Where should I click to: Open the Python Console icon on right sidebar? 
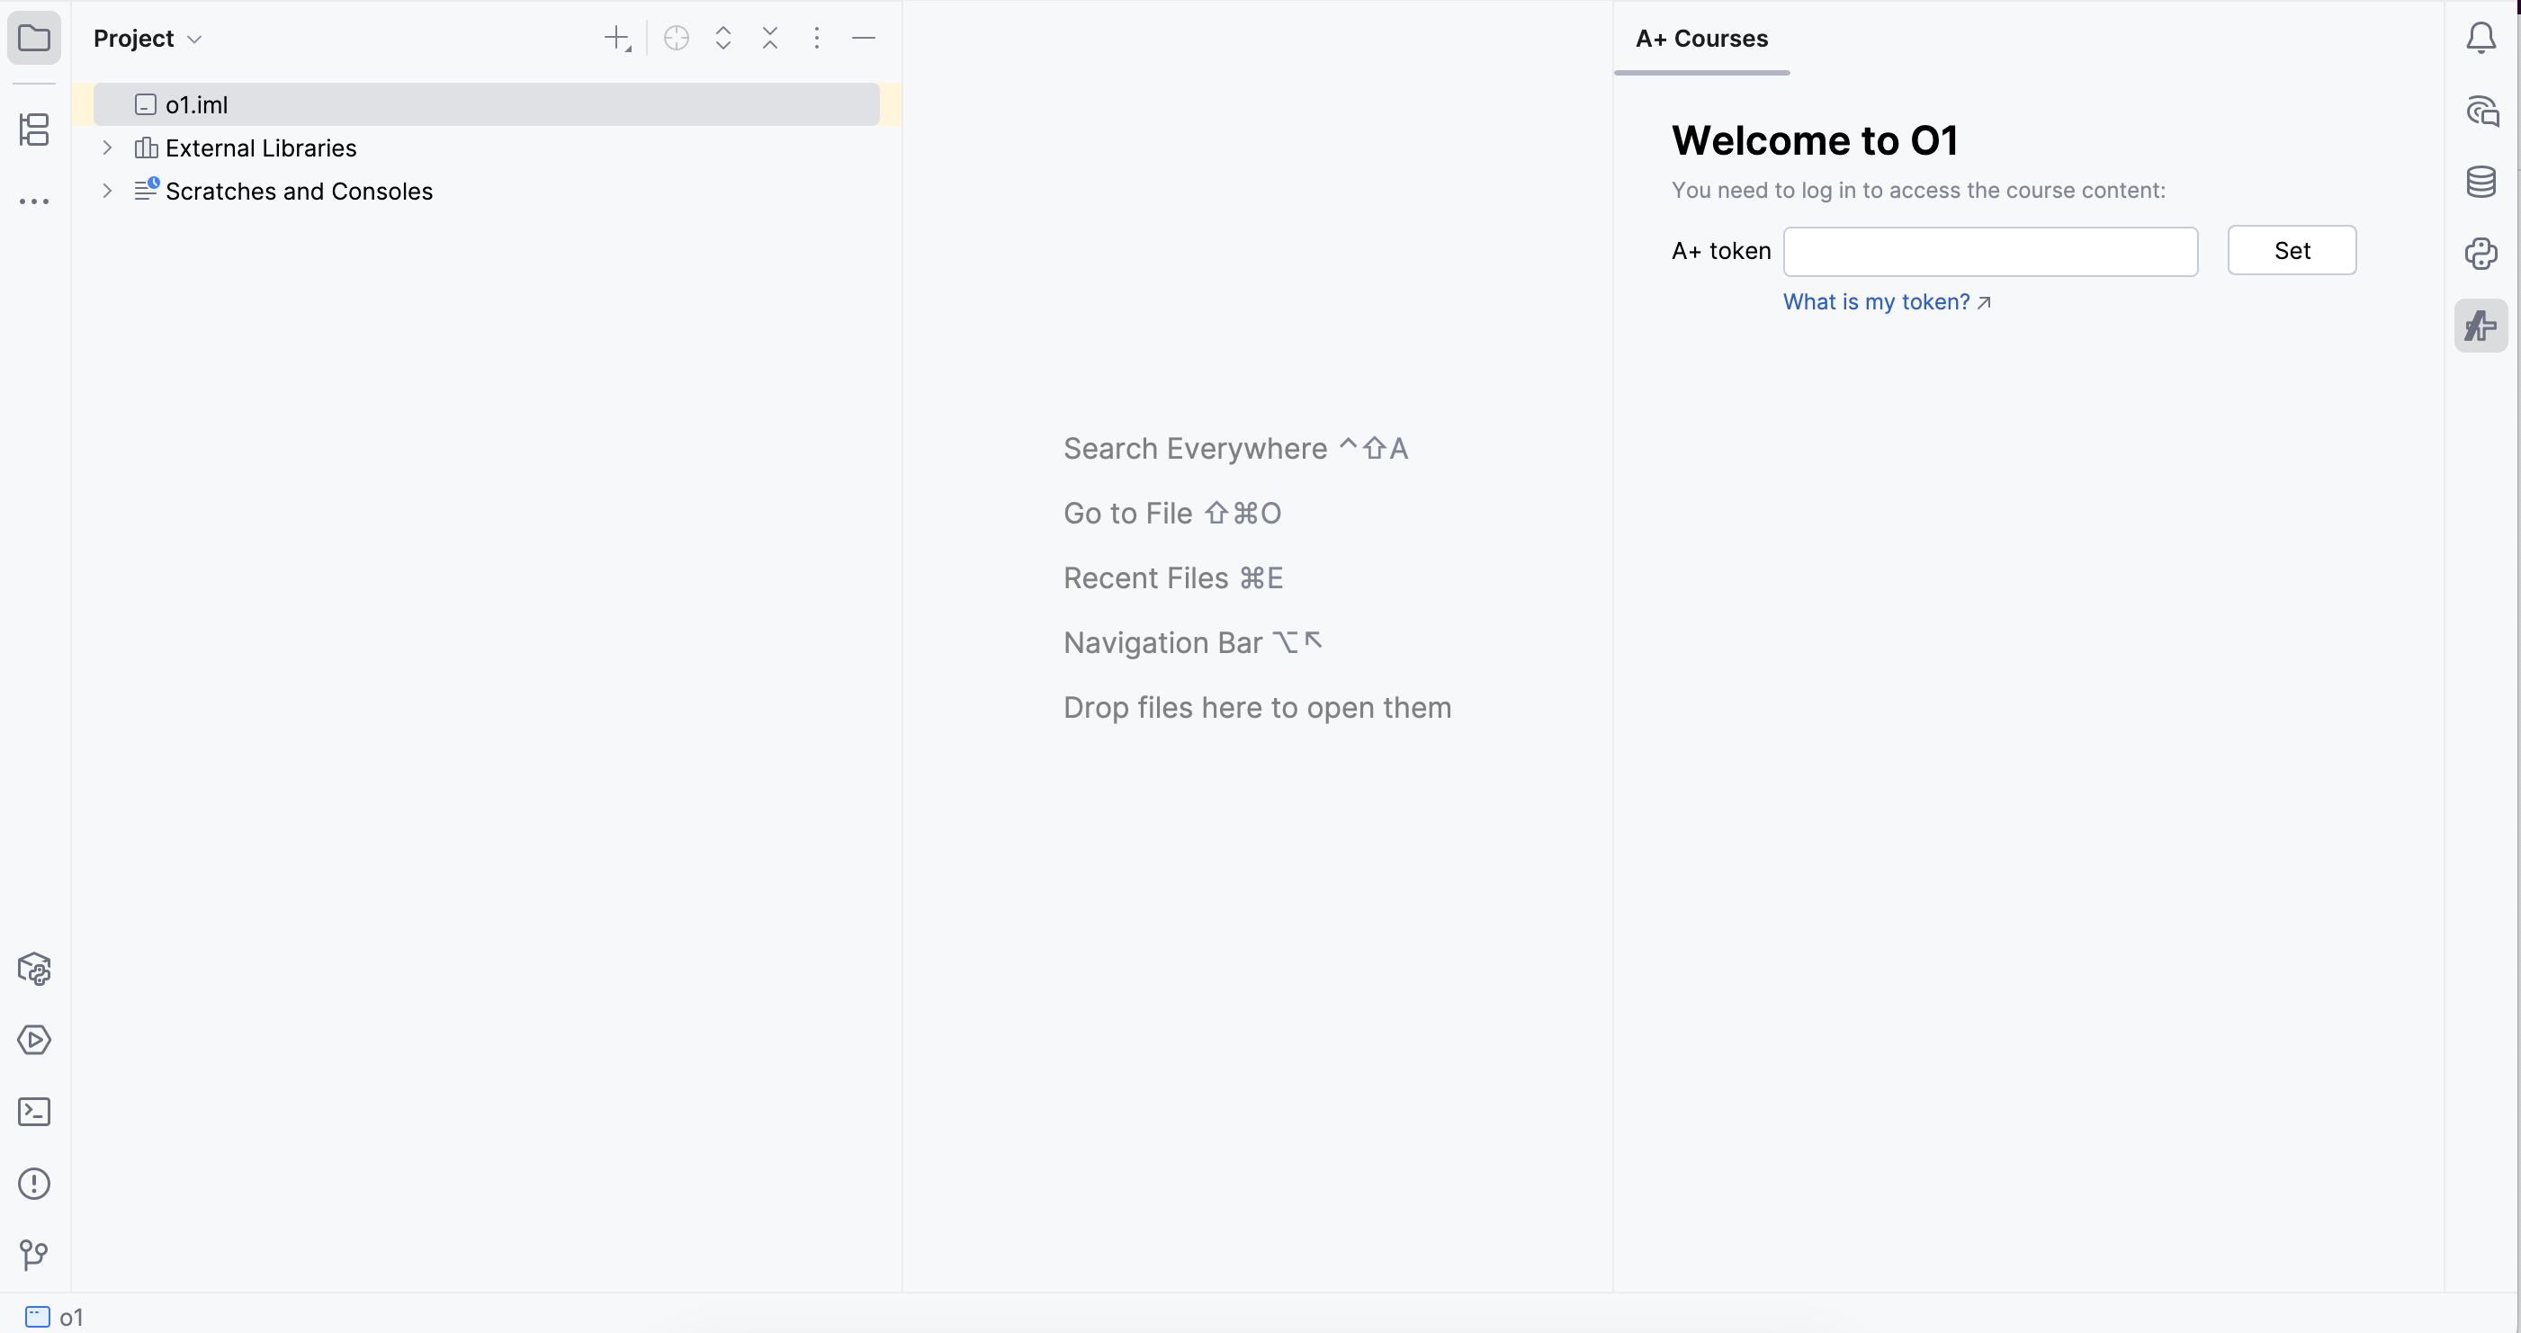2481,254
